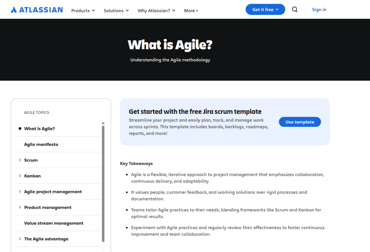The image size is (370, 252).
Task: Click the Key Takeaways heading
Action: 136,163
